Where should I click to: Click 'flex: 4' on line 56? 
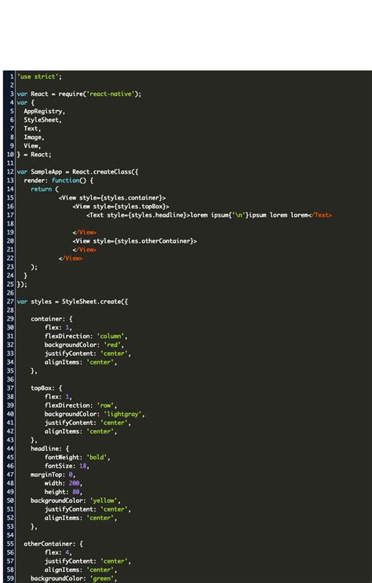pyautogui.click(x=57, y=552)
